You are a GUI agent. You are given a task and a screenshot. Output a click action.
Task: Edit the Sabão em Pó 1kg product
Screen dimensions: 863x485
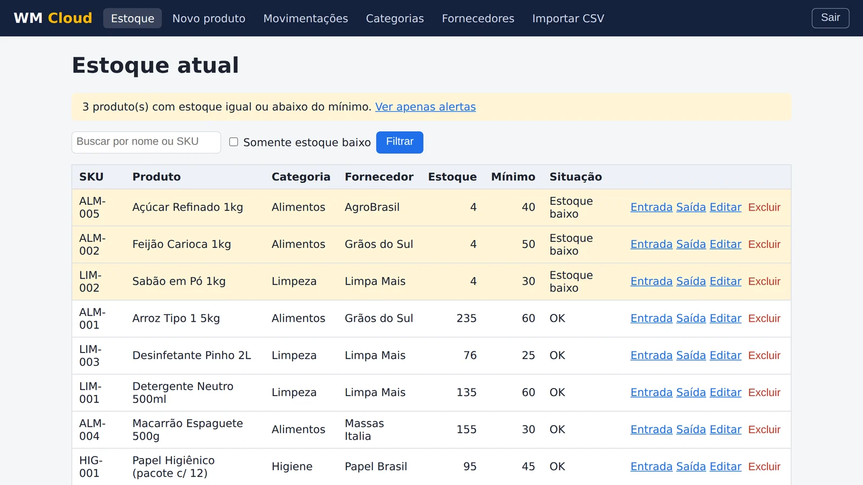click(x=725, y=281)
